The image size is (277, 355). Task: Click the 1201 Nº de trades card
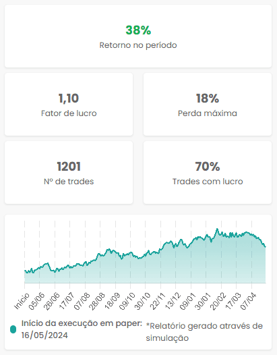tap(69, 173)
